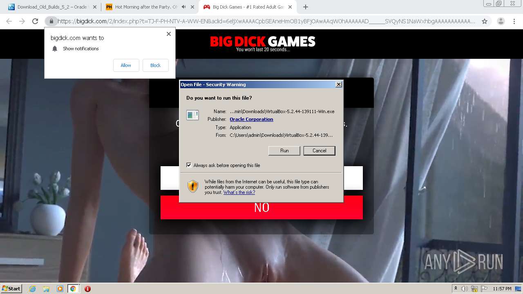Open the volume speaker tray icon
523x294 pixels.
pos(465,289)
